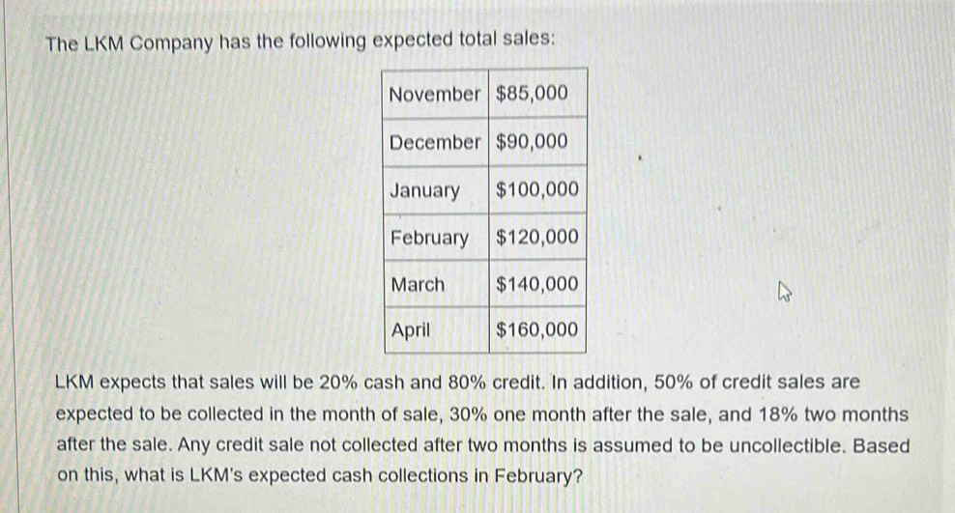Click the November month cell

pos(434,94)
